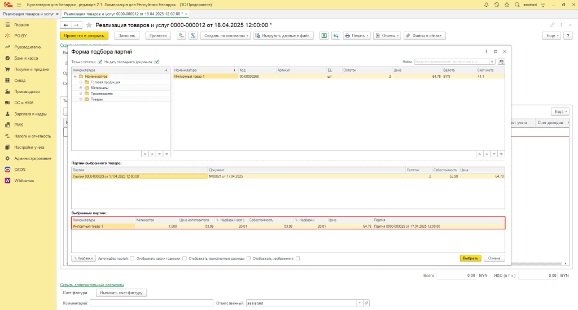Open Создать на основании dropdown

[226, 36]
